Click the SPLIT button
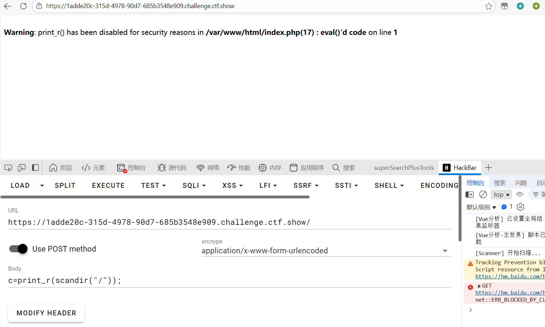 point(65,185)
